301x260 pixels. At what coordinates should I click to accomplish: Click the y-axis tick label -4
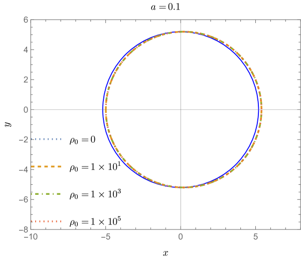point(23,169)
